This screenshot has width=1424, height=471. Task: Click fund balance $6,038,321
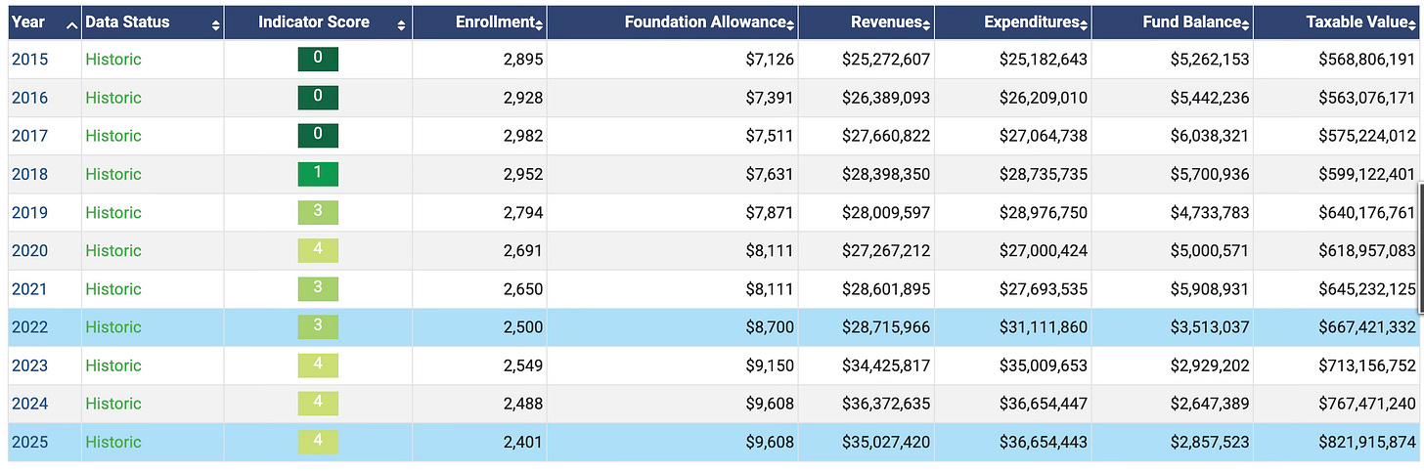[x=1209, y=136]
